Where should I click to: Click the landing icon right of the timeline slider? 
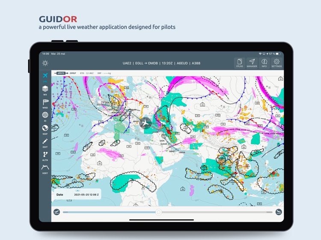tap(279, 212)
